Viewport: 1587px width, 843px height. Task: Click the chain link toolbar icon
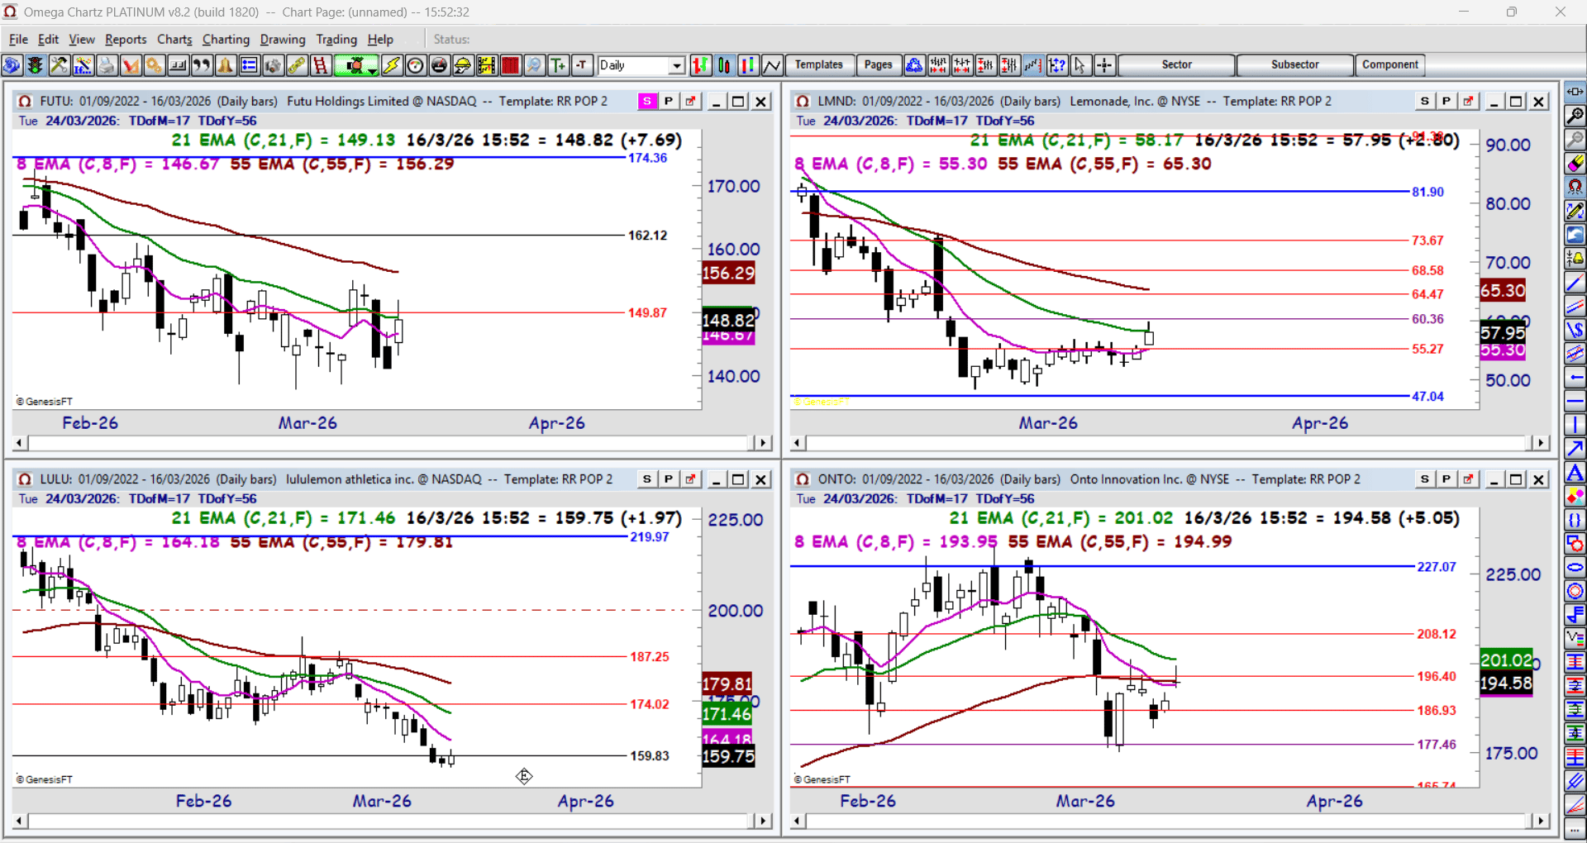tap(297, 65)
